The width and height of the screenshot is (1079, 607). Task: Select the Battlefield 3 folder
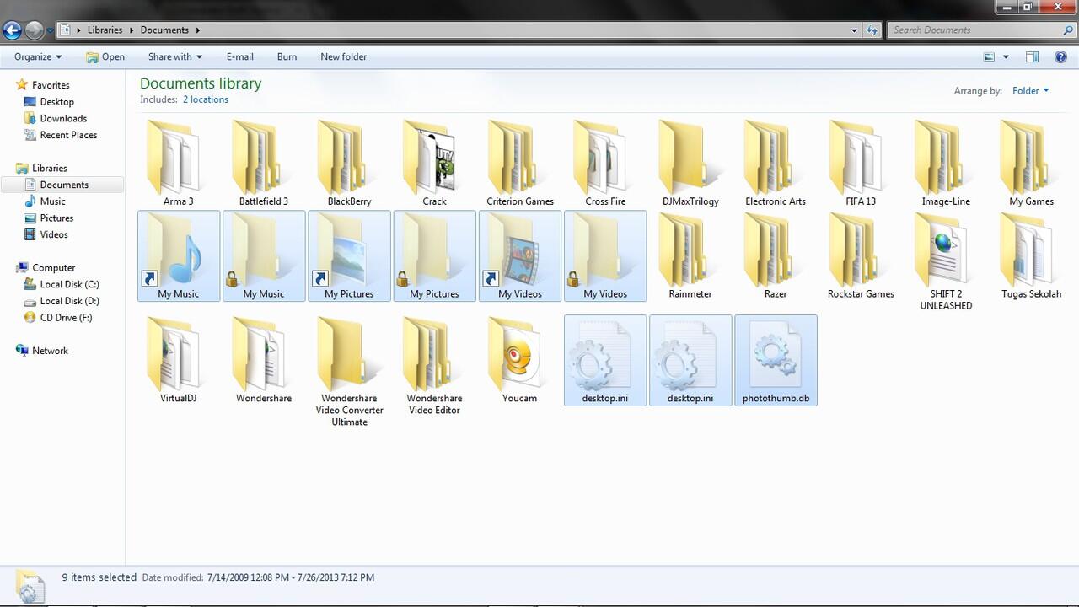pos(263,164)
